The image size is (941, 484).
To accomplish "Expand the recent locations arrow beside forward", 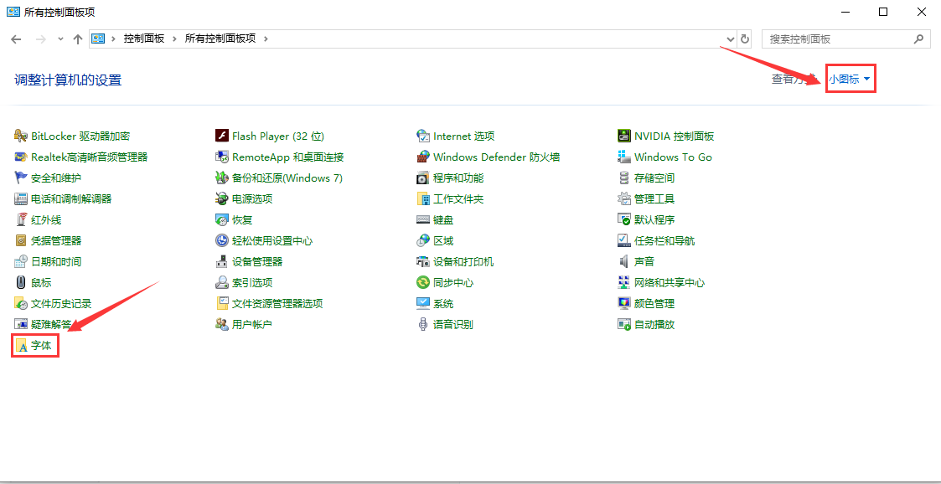I will coord(61,39).
